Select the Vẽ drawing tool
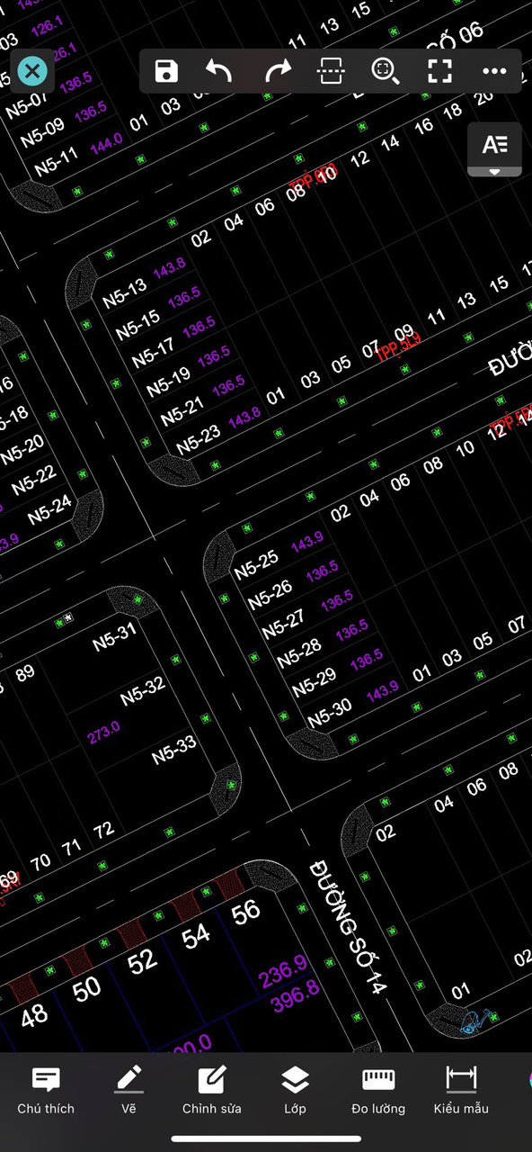 tap(129, 1090)
